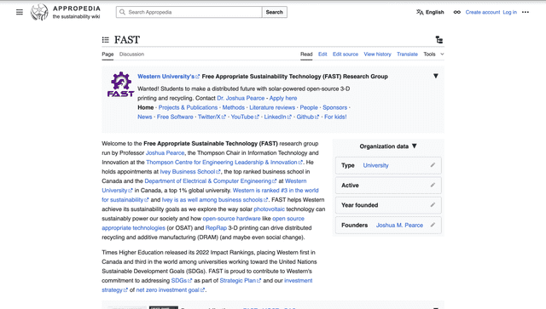Edit the Founders field pencil icon
The width and height of the screenshot is (546, 309).
point(433,225)
